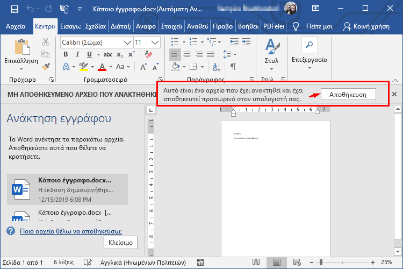
Task: Open the Aa change case menu
Action: 122,67
